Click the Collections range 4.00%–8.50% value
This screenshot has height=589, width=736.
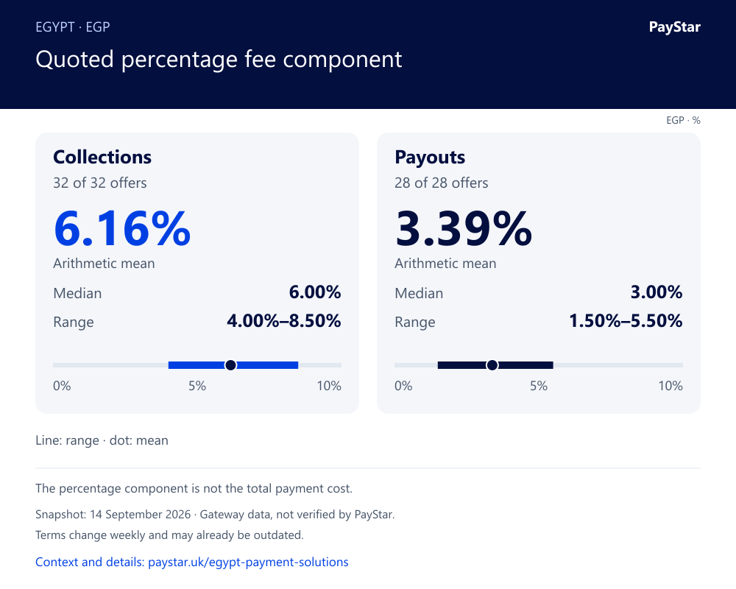[284, 321]
